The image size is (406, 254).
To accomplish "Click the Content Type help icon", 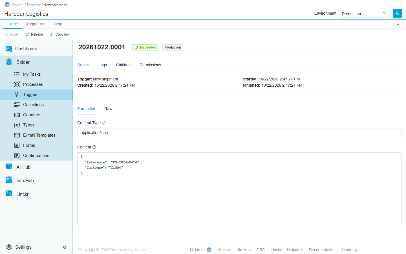I will point(104,123).
